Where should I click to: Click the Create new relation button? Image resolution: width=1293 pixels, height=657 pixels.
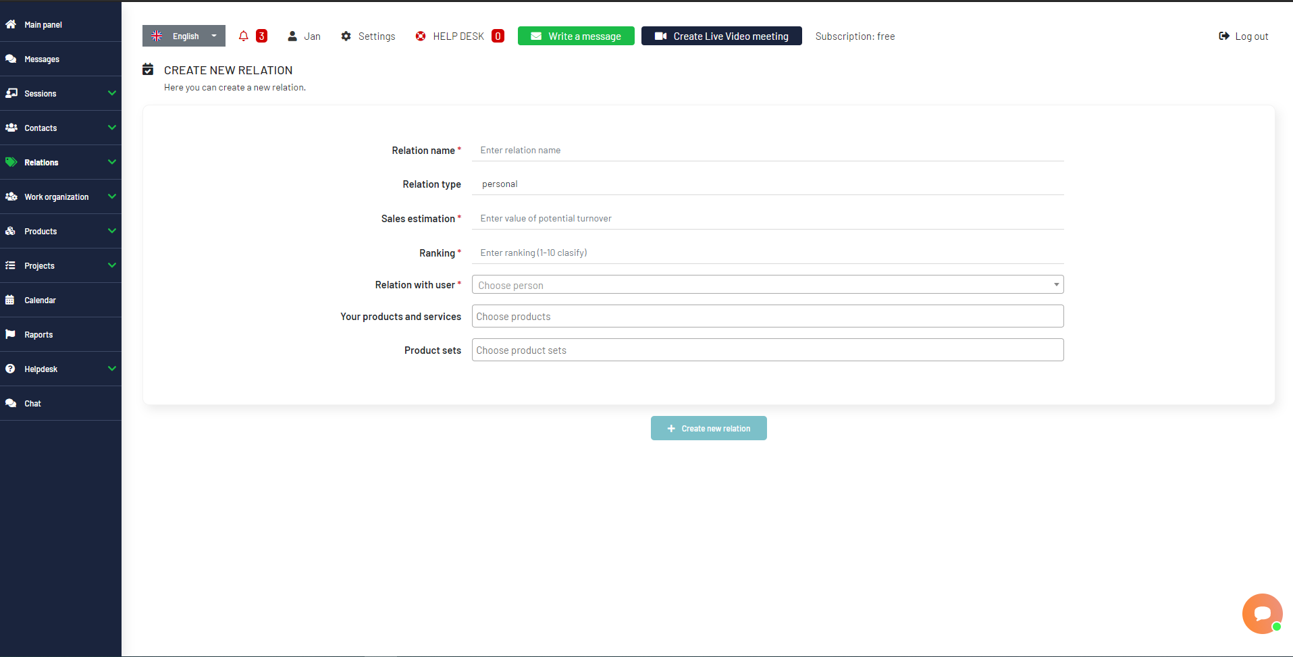point(708,428)
